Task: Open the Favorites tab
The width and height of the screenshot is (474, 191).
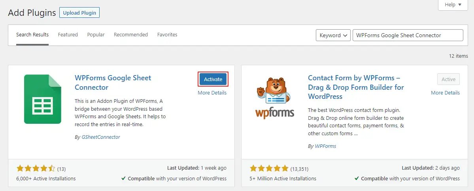Action: pyautogui.click(x=167, y=35)
